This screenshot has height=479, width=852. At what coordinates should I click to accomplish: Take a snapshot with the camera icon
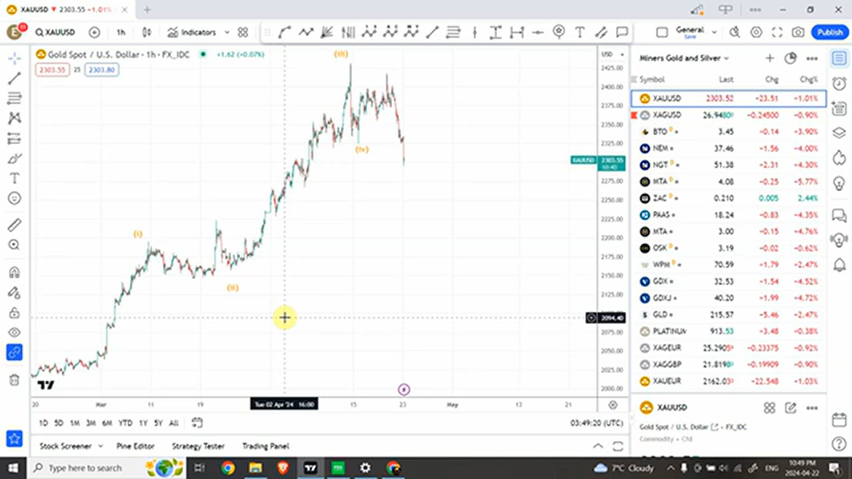pos(798,32)
